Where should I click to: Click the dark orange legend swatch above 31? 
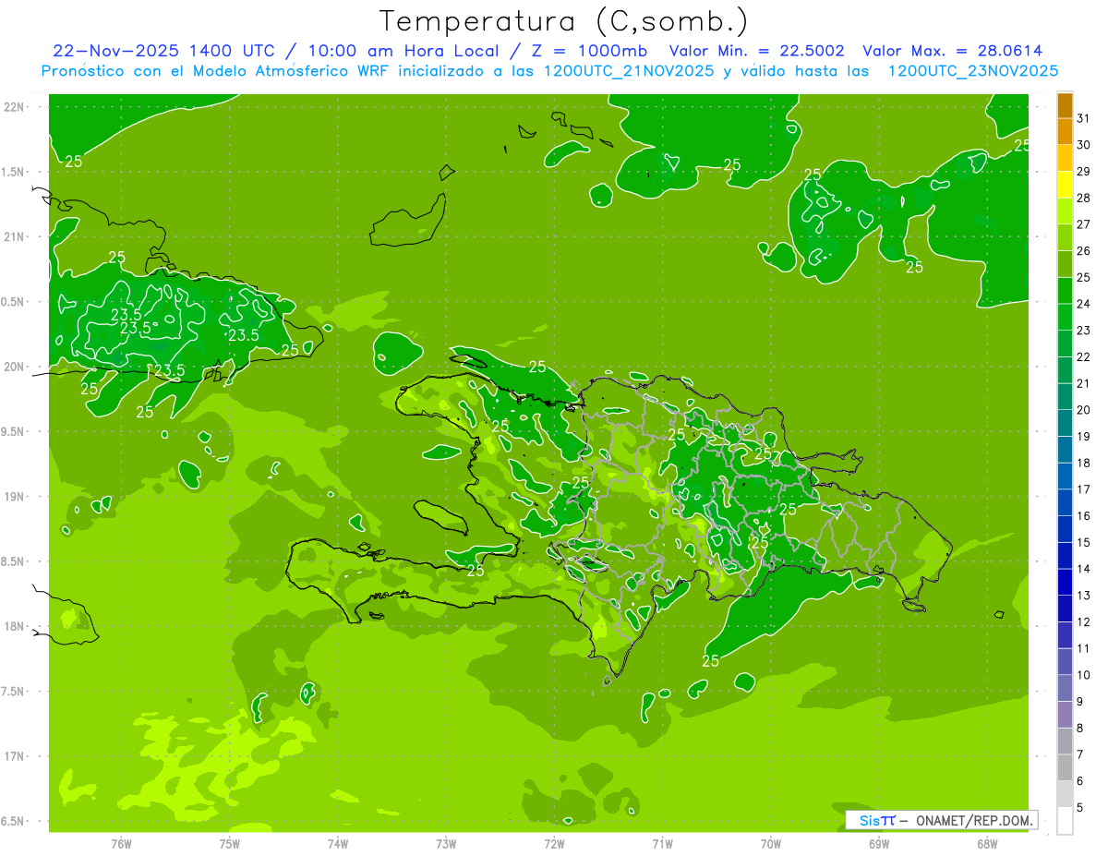point(1065,106)
